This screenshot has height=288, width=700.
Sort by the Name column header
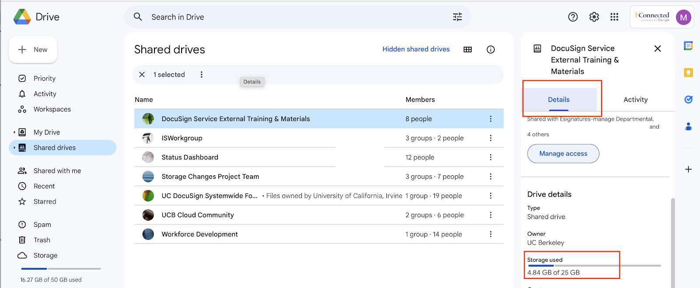(143, 100)
